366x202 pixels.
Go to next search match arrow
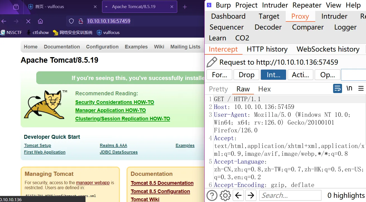click(251, 195)
